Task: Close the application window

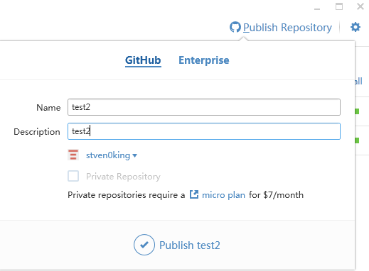Action: point(360,6)
